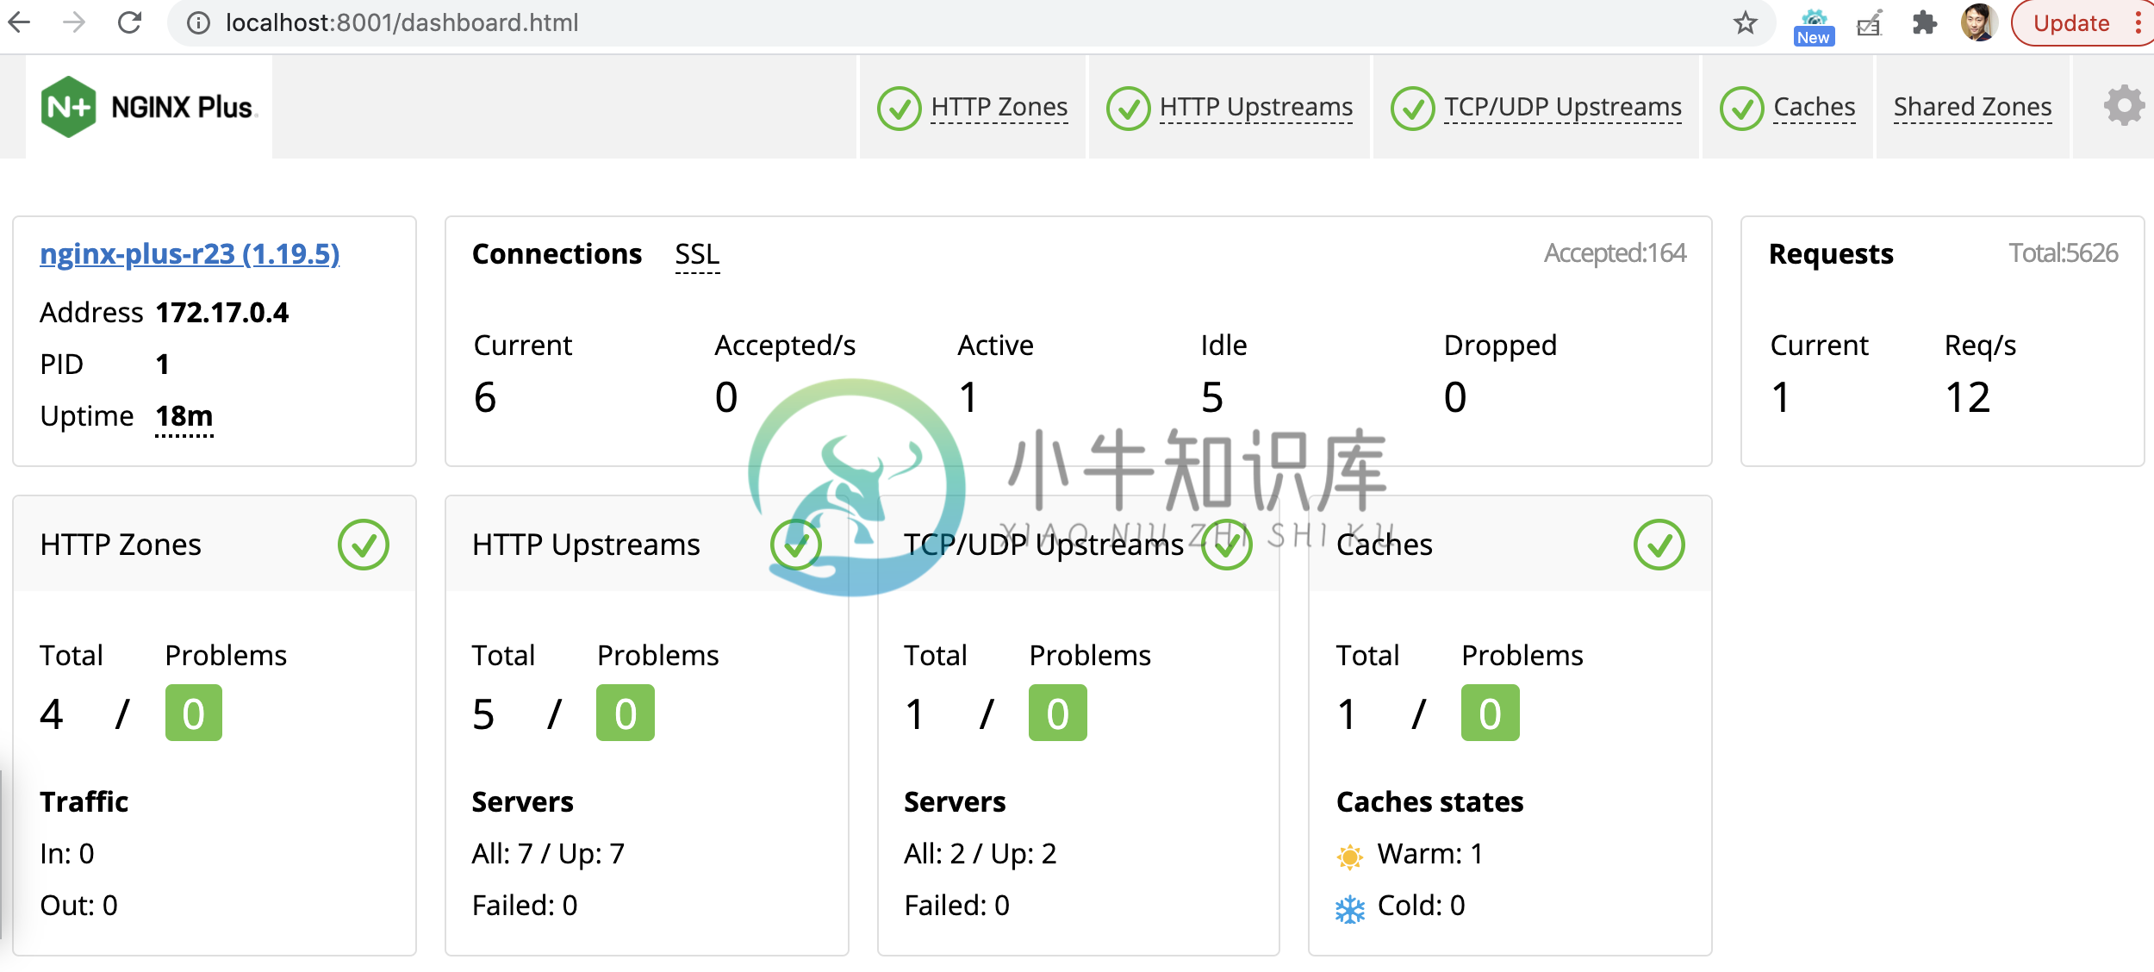Open the HTTP Upstreams card title
This screenshot has height=972, width=2154.
[586, 545]
